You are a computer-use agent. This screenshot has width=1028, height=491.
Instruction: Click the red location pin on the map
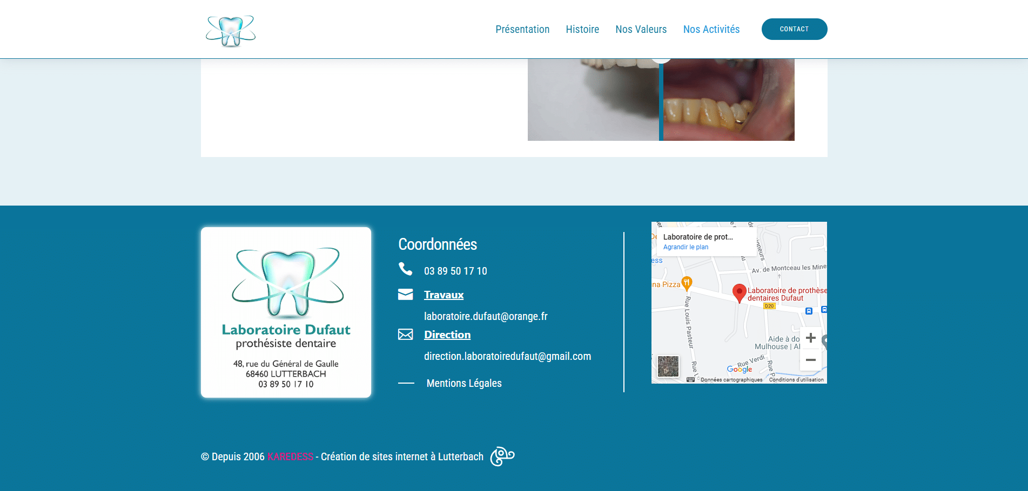click(739, 292)
